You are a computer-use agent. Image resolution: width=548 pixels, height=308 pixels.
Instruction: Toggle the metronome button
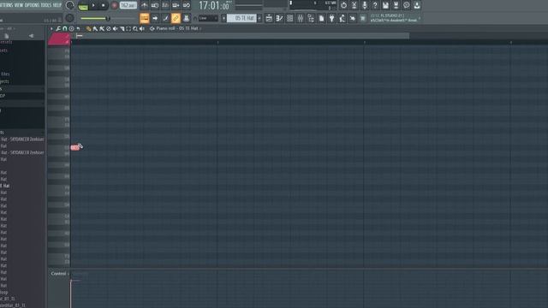145,5
